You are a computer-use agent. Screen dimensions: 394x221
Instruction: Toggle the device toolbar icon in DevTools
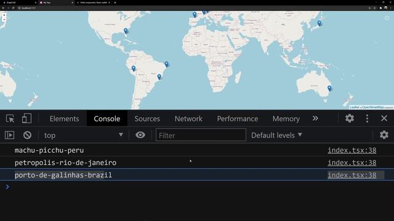click(x=26, y=118)
